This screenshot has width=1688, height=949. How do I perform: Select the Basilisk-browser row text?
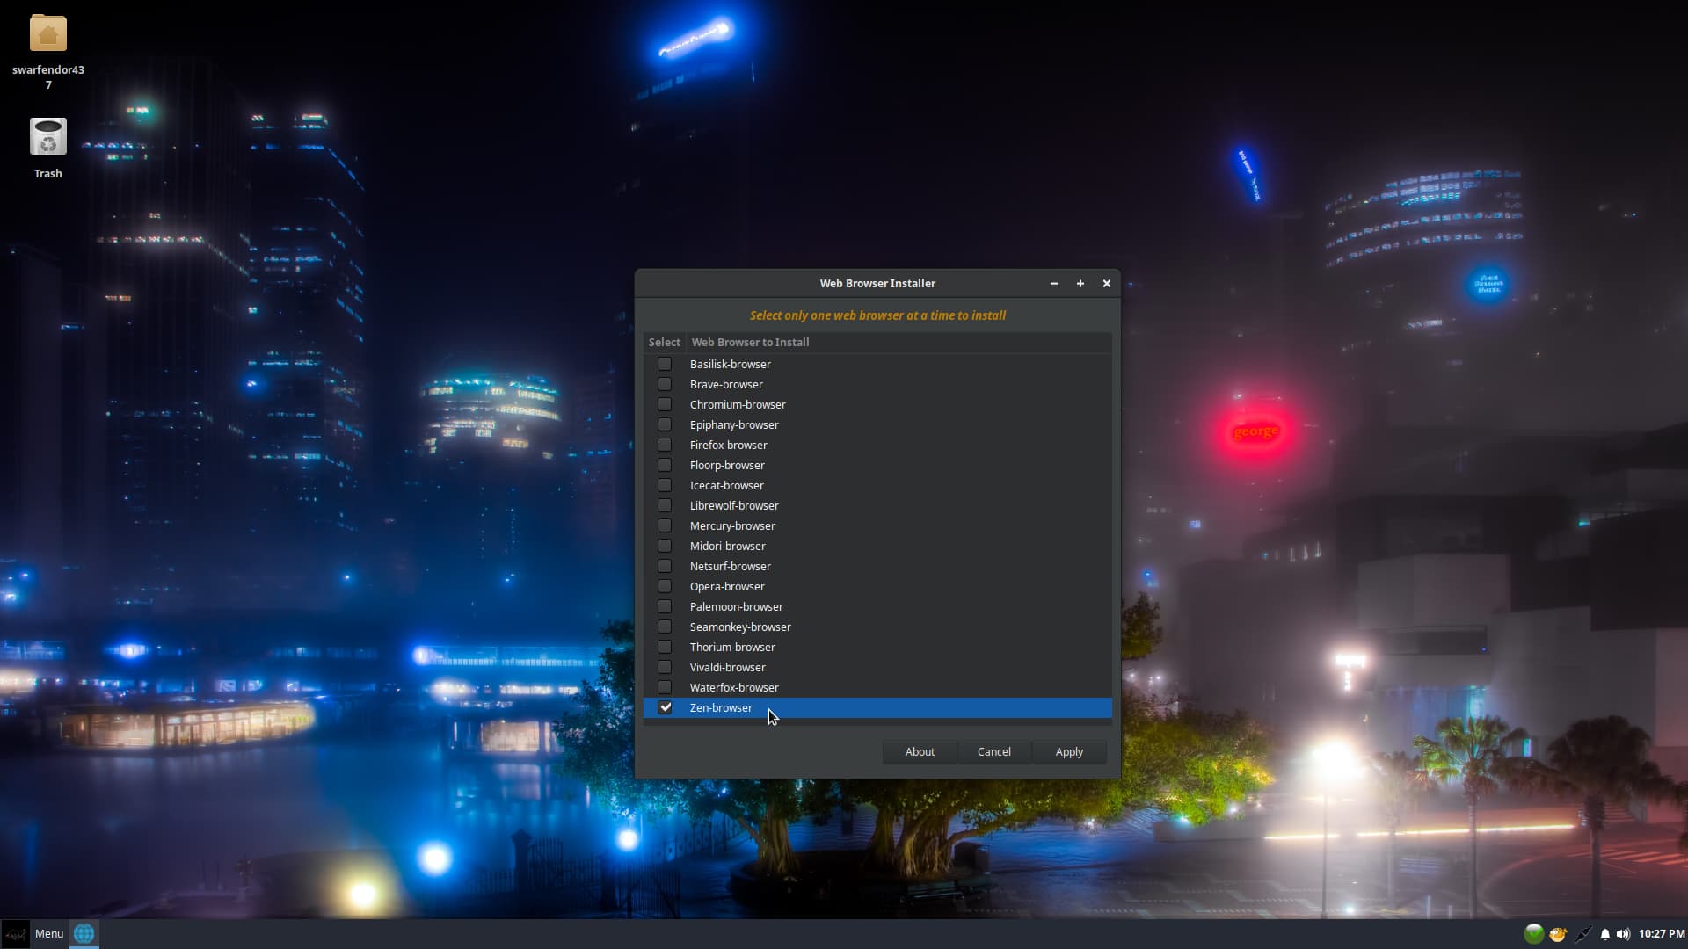pyautogui.click(x=730, y=364)
